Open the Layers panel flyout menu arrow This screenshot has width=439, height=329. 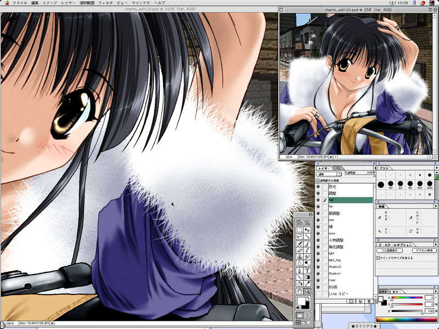(x=375, y=168)
